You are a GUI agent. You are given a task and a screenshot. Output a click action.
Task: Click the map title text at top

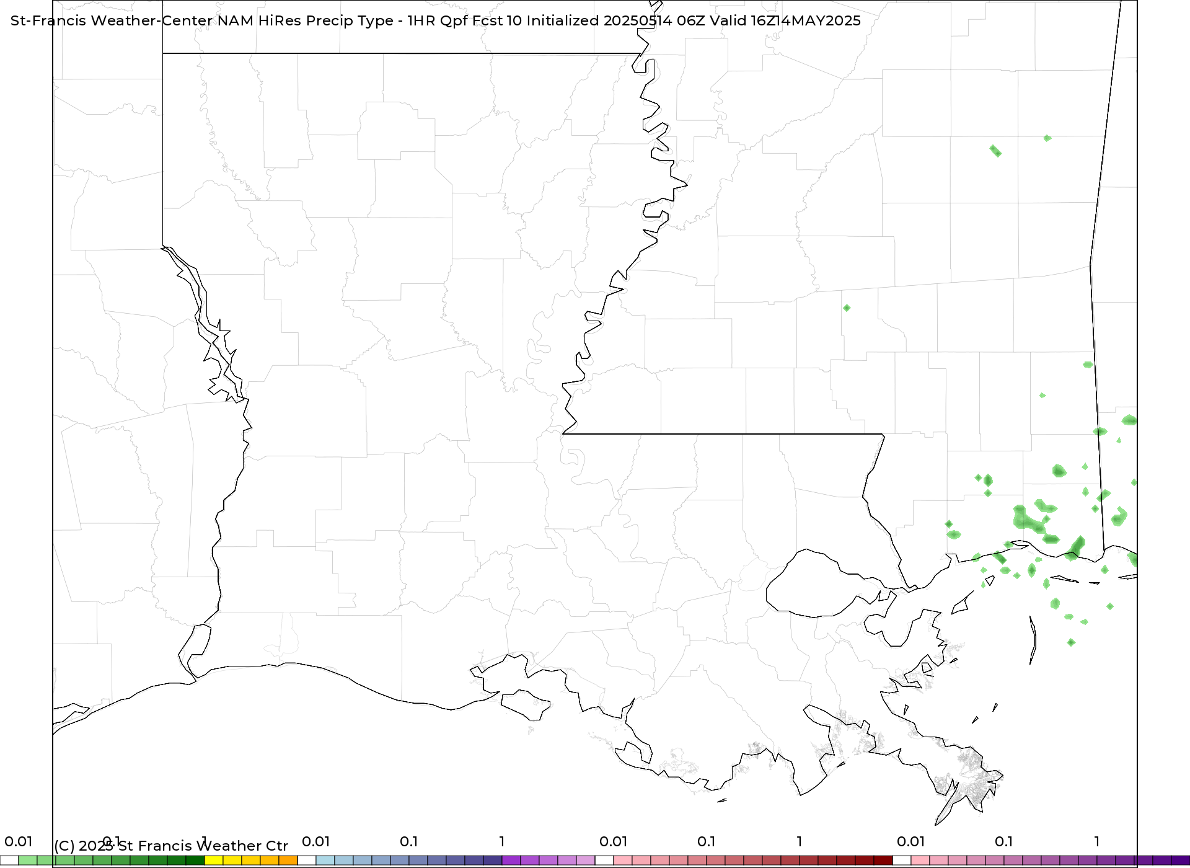[x=436, y=20]
